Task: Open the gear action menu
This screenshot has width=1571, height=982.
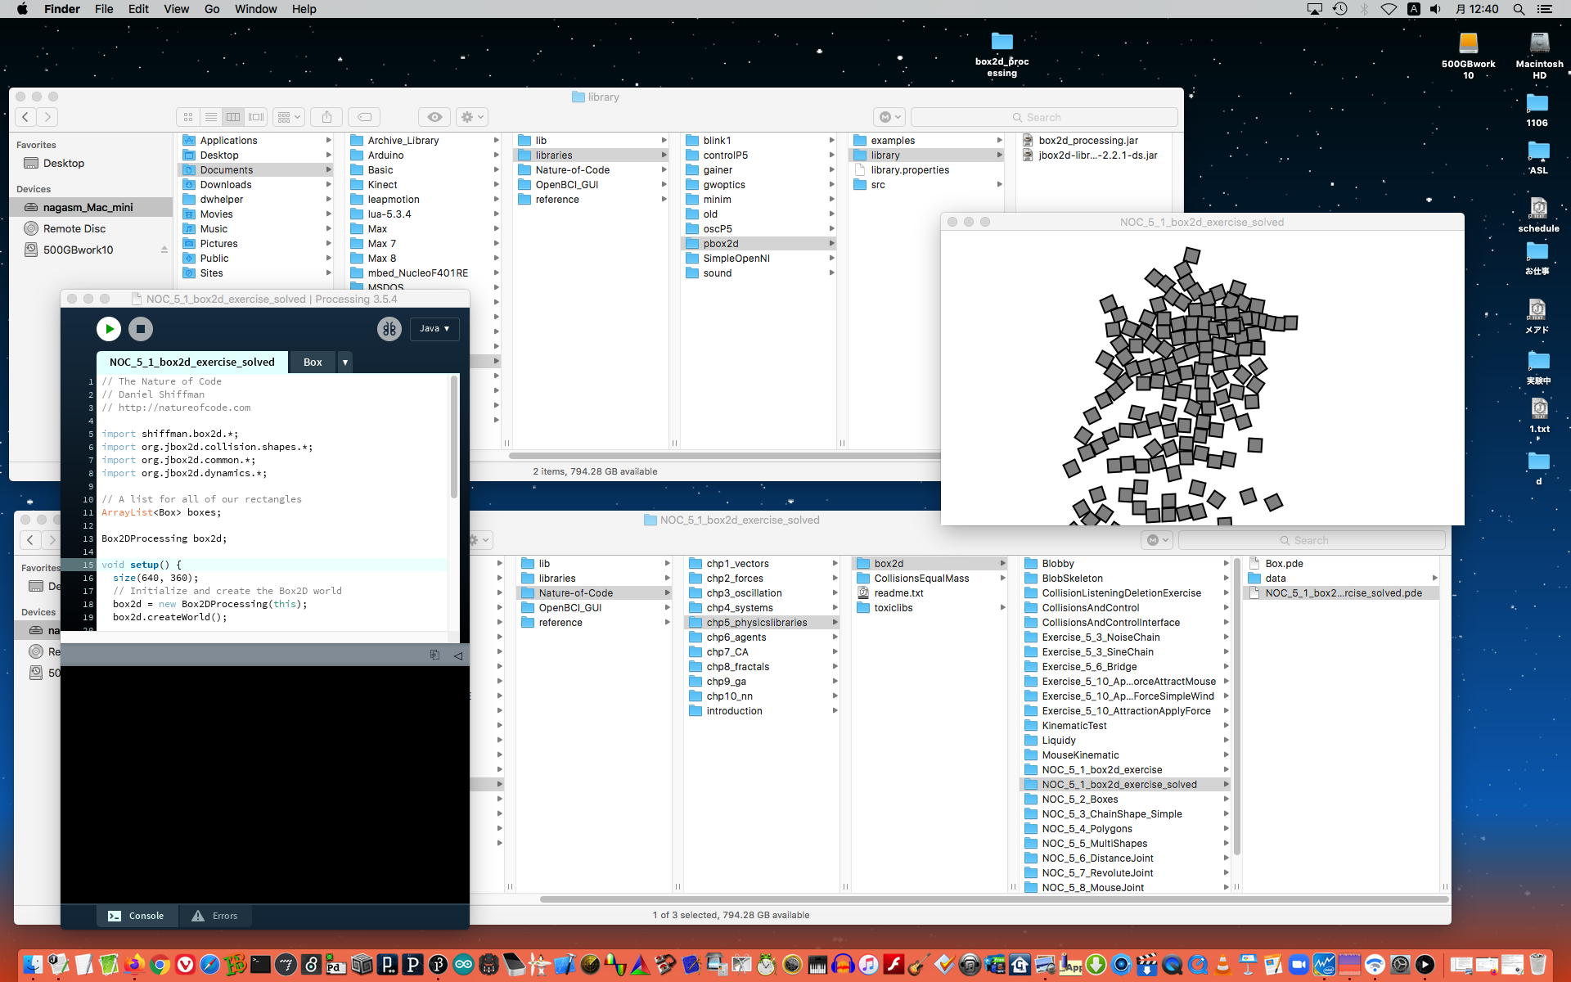Action: (472, 117)
